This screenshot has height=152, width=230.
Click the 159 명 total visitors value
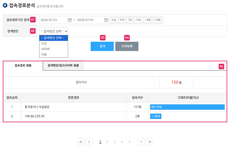[176, 82]
